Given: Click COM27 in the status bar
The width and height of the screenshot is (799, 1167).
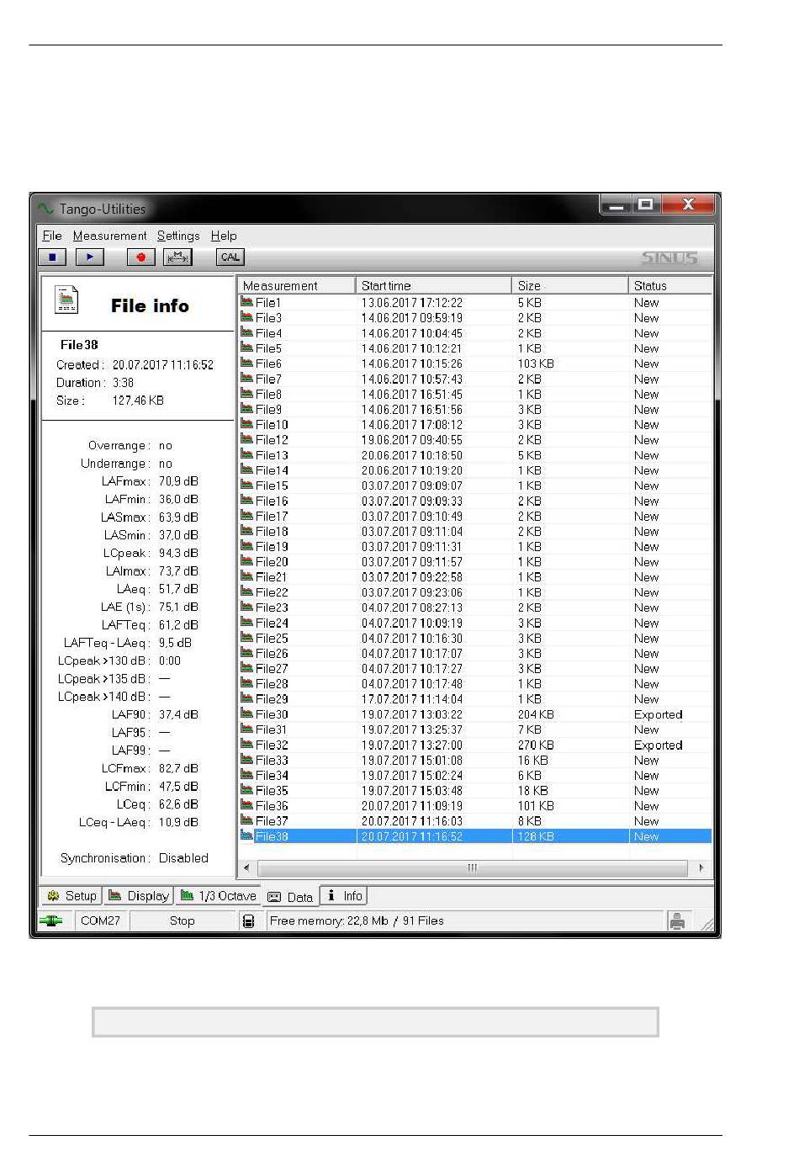Looking at the screenshot, I should (100, 921).
